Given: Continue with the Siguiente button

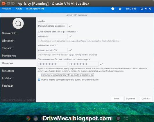Looking at the screenshot, I should point(130,99).
